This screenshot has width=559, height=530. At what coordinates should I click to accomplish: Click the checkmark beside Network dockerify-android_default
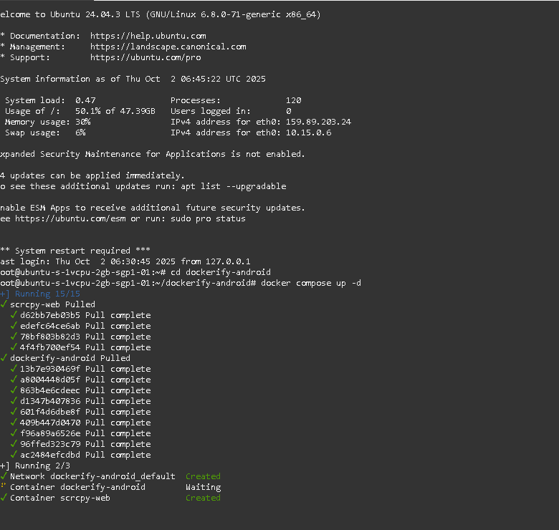[x=4, y=476]
